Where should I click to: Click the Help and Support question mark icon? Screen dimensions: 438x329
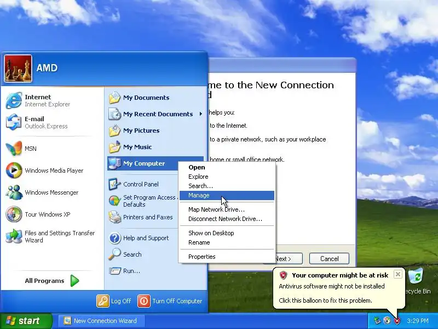[x=114, y=238]
